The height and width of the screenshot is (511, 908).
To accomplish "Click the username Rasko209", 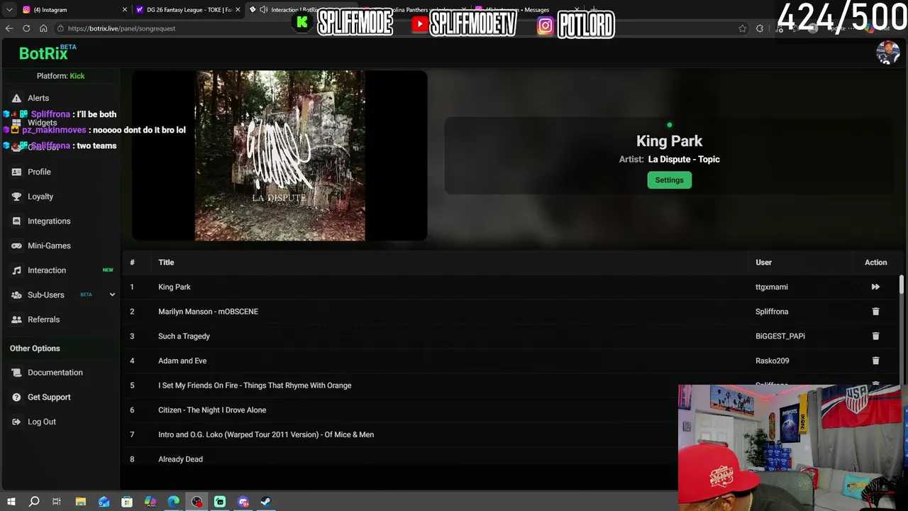I will (x=773, y=361).
